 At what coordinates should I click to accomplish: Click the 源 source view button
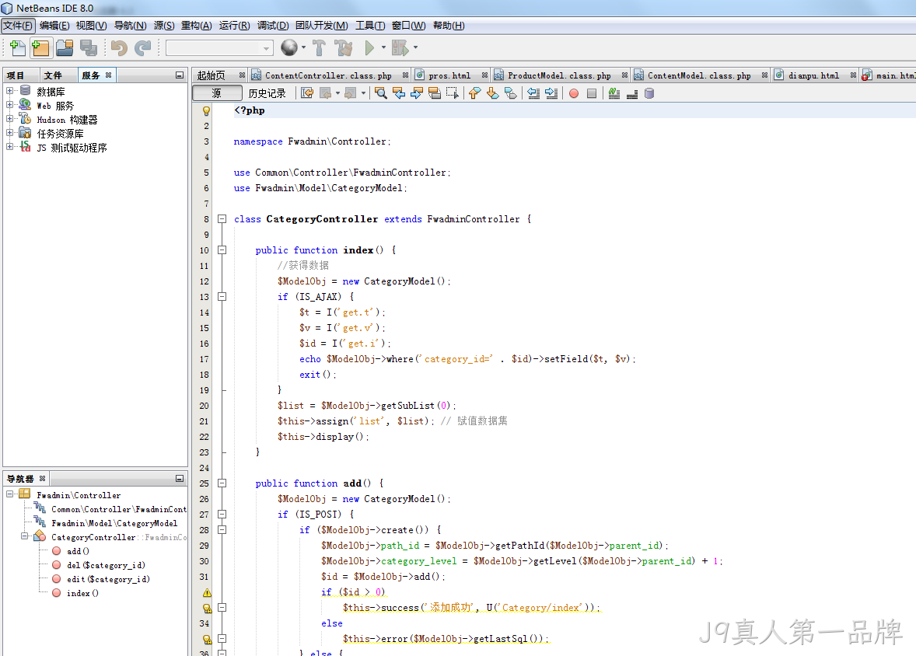217,92
